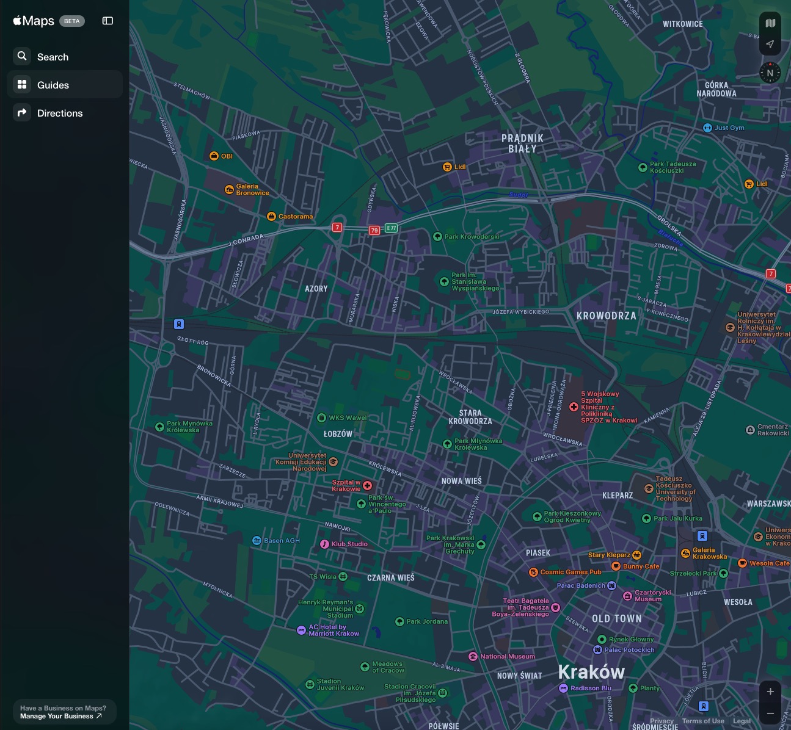Select the Cosmic Games Pub pin
Image resolution: width=791 pixels, height=730 pixels.
(x=533, y=572)
